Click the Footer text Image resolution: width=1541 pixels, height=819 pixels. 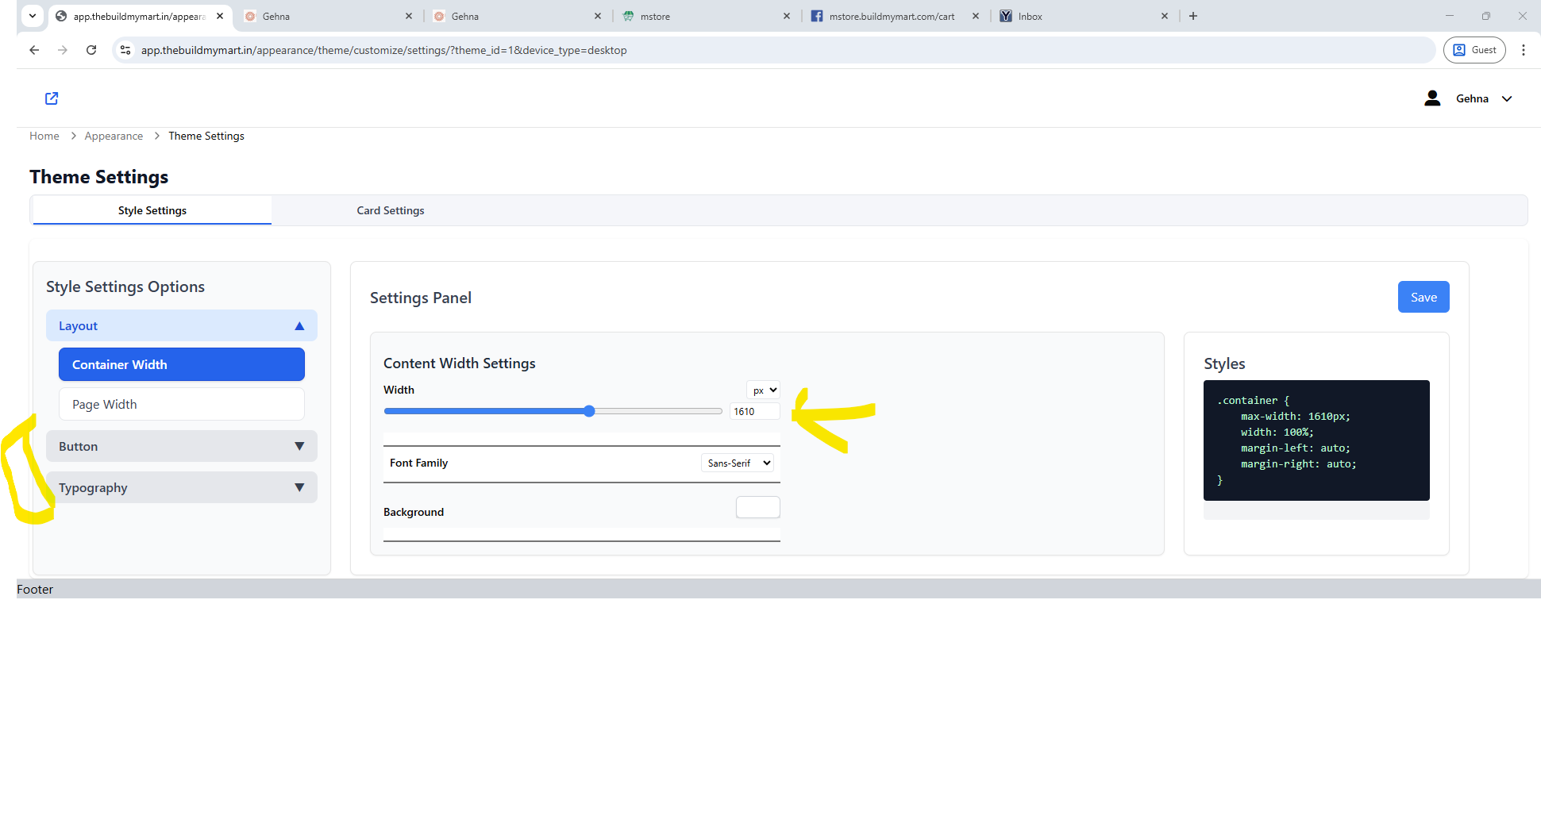pyautogui.click(x=35, y=589)
